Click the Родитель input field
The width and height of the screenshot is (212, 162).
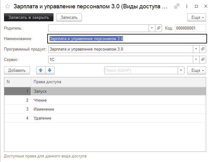(98, 28)
